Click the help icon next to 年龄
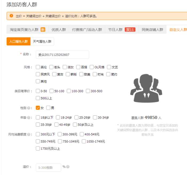 [x=29, y=118]
